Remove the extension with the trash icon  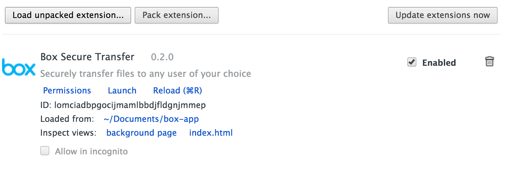[x=489, y=62]
